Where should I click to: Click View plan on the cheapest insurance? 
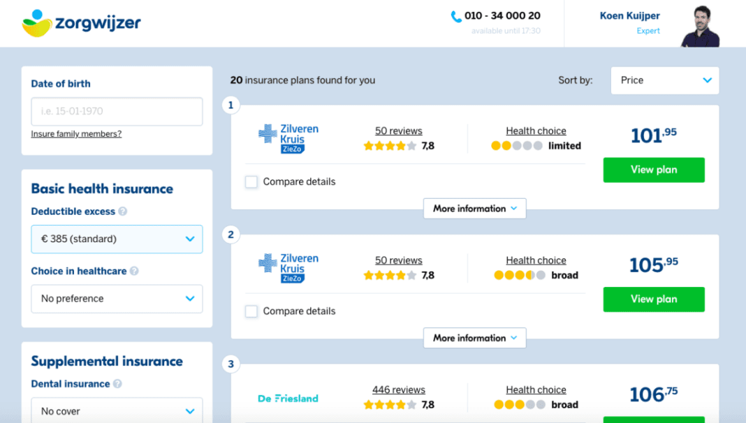pyautogui.click(x=653, y=170)
